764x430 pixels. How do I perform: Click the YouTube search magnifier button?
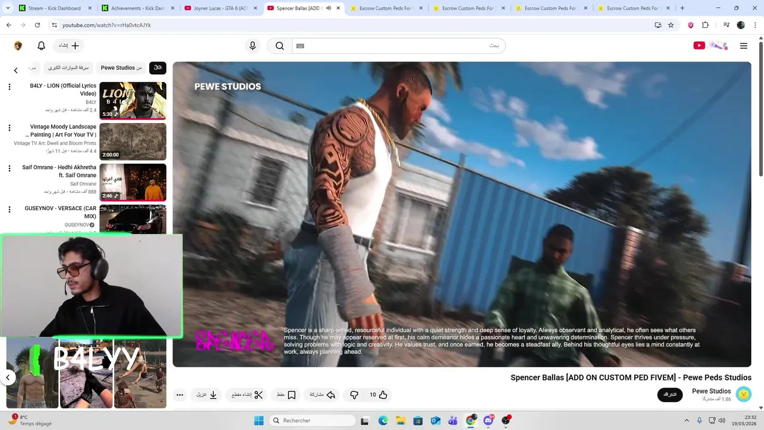point(280,46)
